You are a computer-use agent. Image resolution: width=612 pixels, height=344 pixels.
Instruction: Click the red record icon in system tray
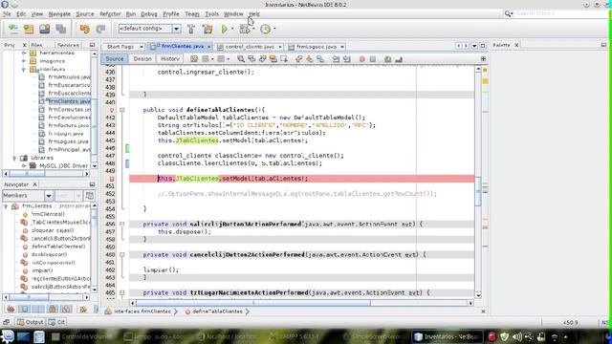(x=492, y=336)
